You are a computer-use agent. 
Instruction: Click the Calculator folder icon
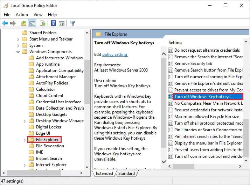pos(31,89)
